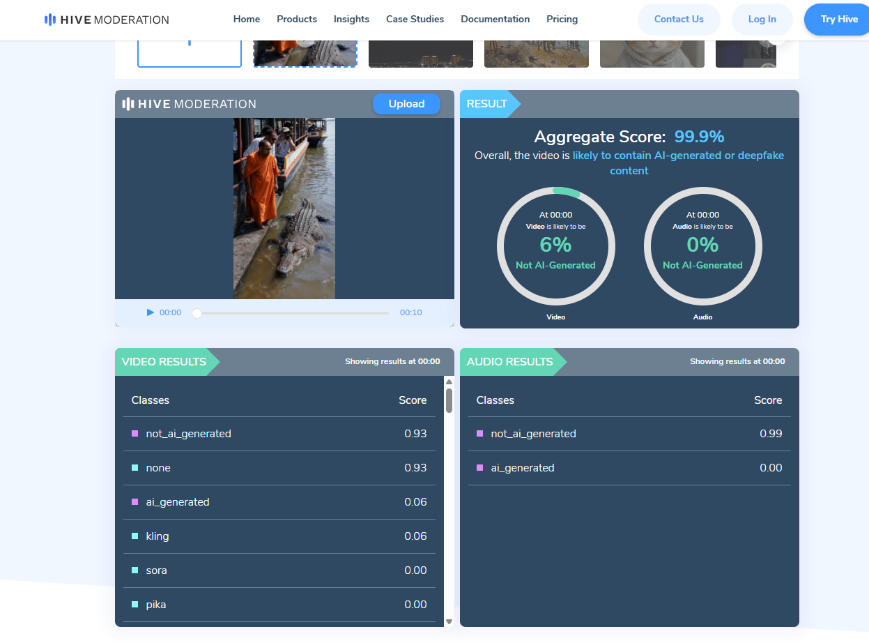Click the Upload button
This screenshot has width=869, height=643.
click(406, 104)
